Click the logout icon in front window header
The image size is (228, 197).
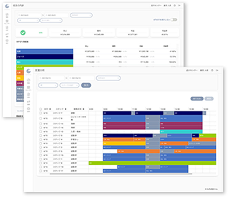click(x=217, y=71)
